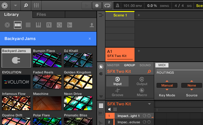
Task: Toggle pad view grid icon
Action: (115, 109)
